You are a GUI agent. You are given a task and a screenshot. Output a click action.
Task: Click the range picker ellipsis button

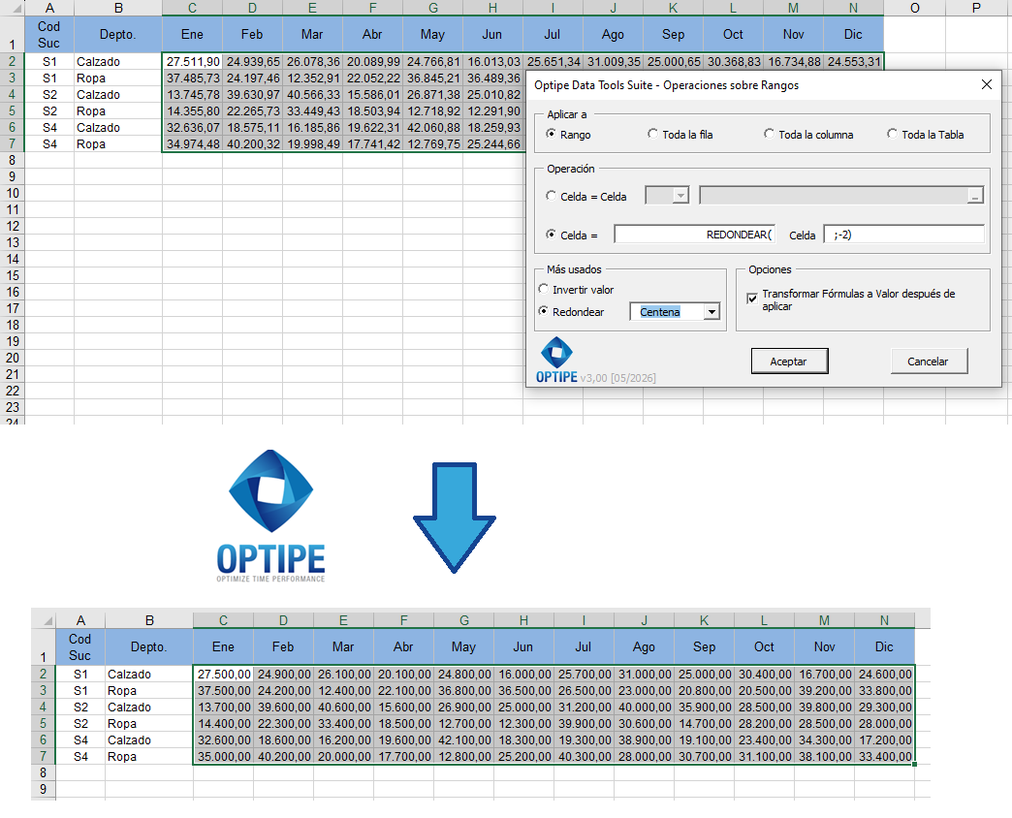tap(975, 196)
